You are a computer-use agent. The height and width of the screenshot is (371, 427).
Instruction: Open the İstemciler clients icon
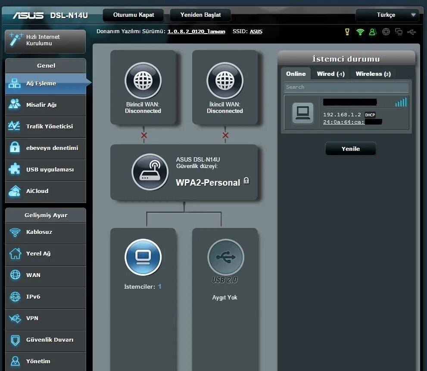(143, 257)
